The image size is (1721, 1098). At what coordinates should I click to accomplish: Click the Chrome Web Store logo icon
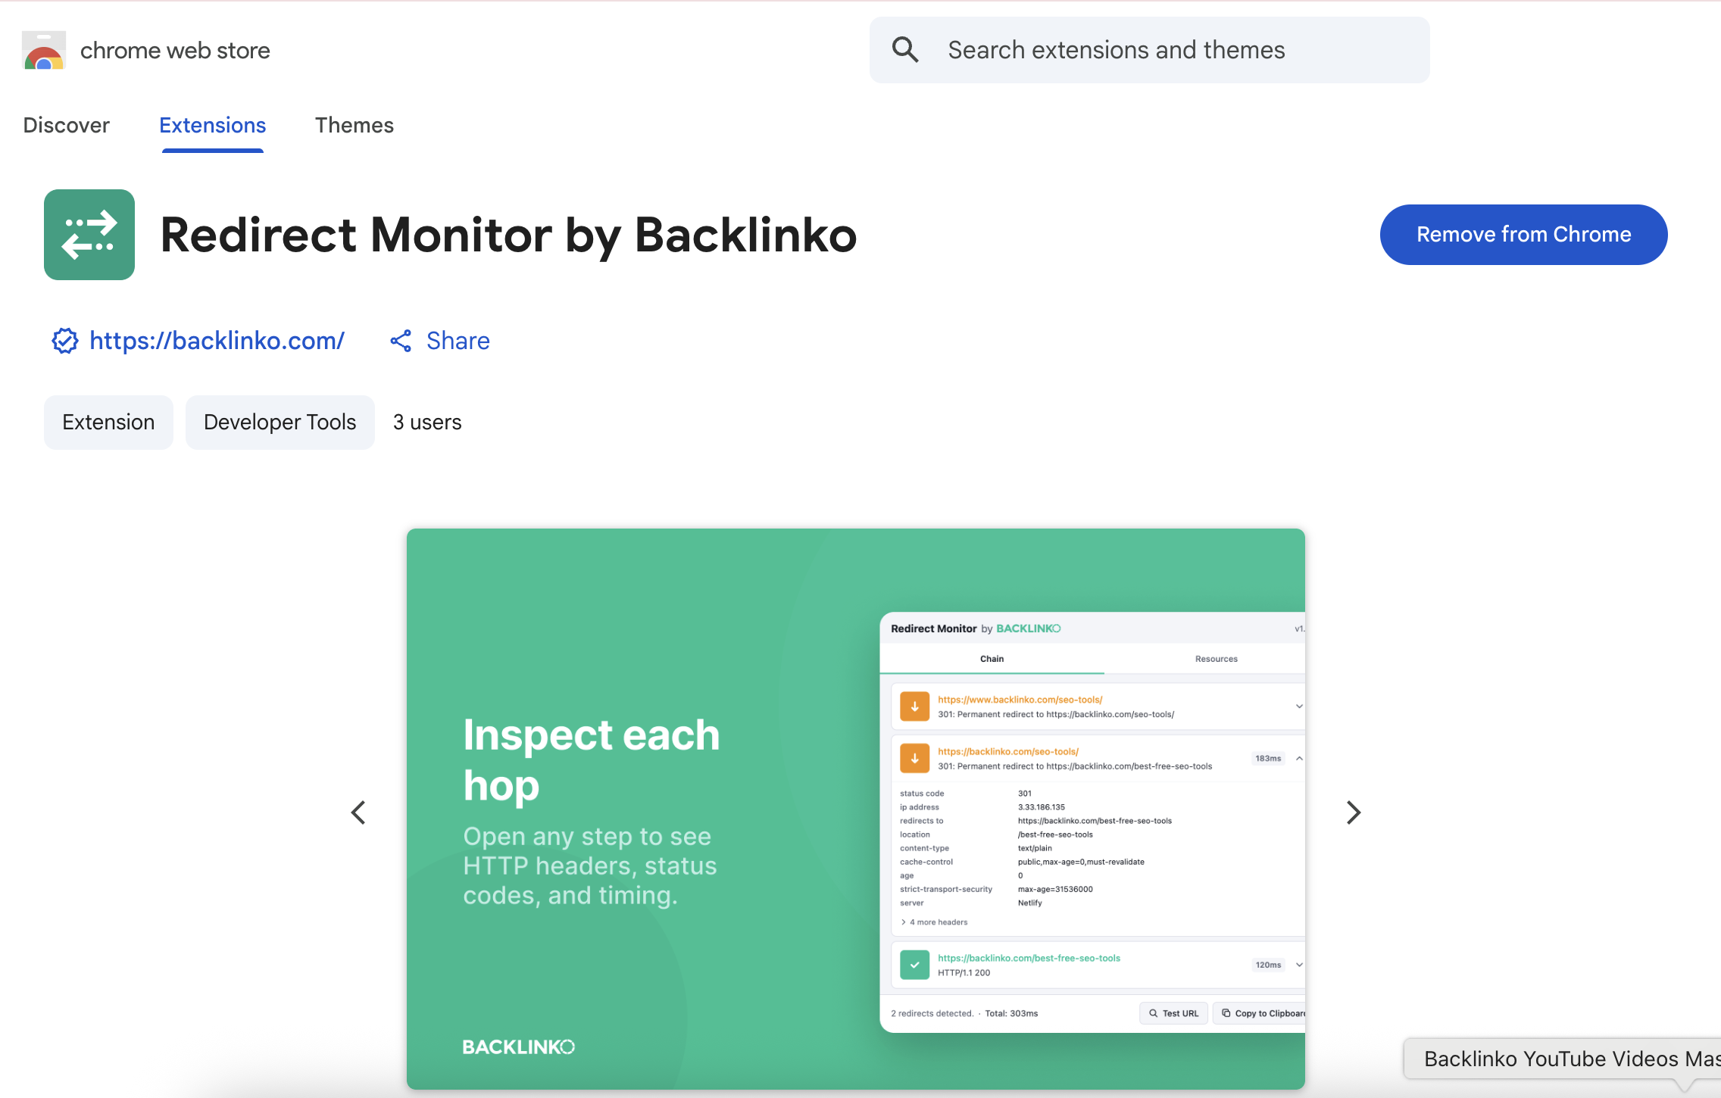44,50
